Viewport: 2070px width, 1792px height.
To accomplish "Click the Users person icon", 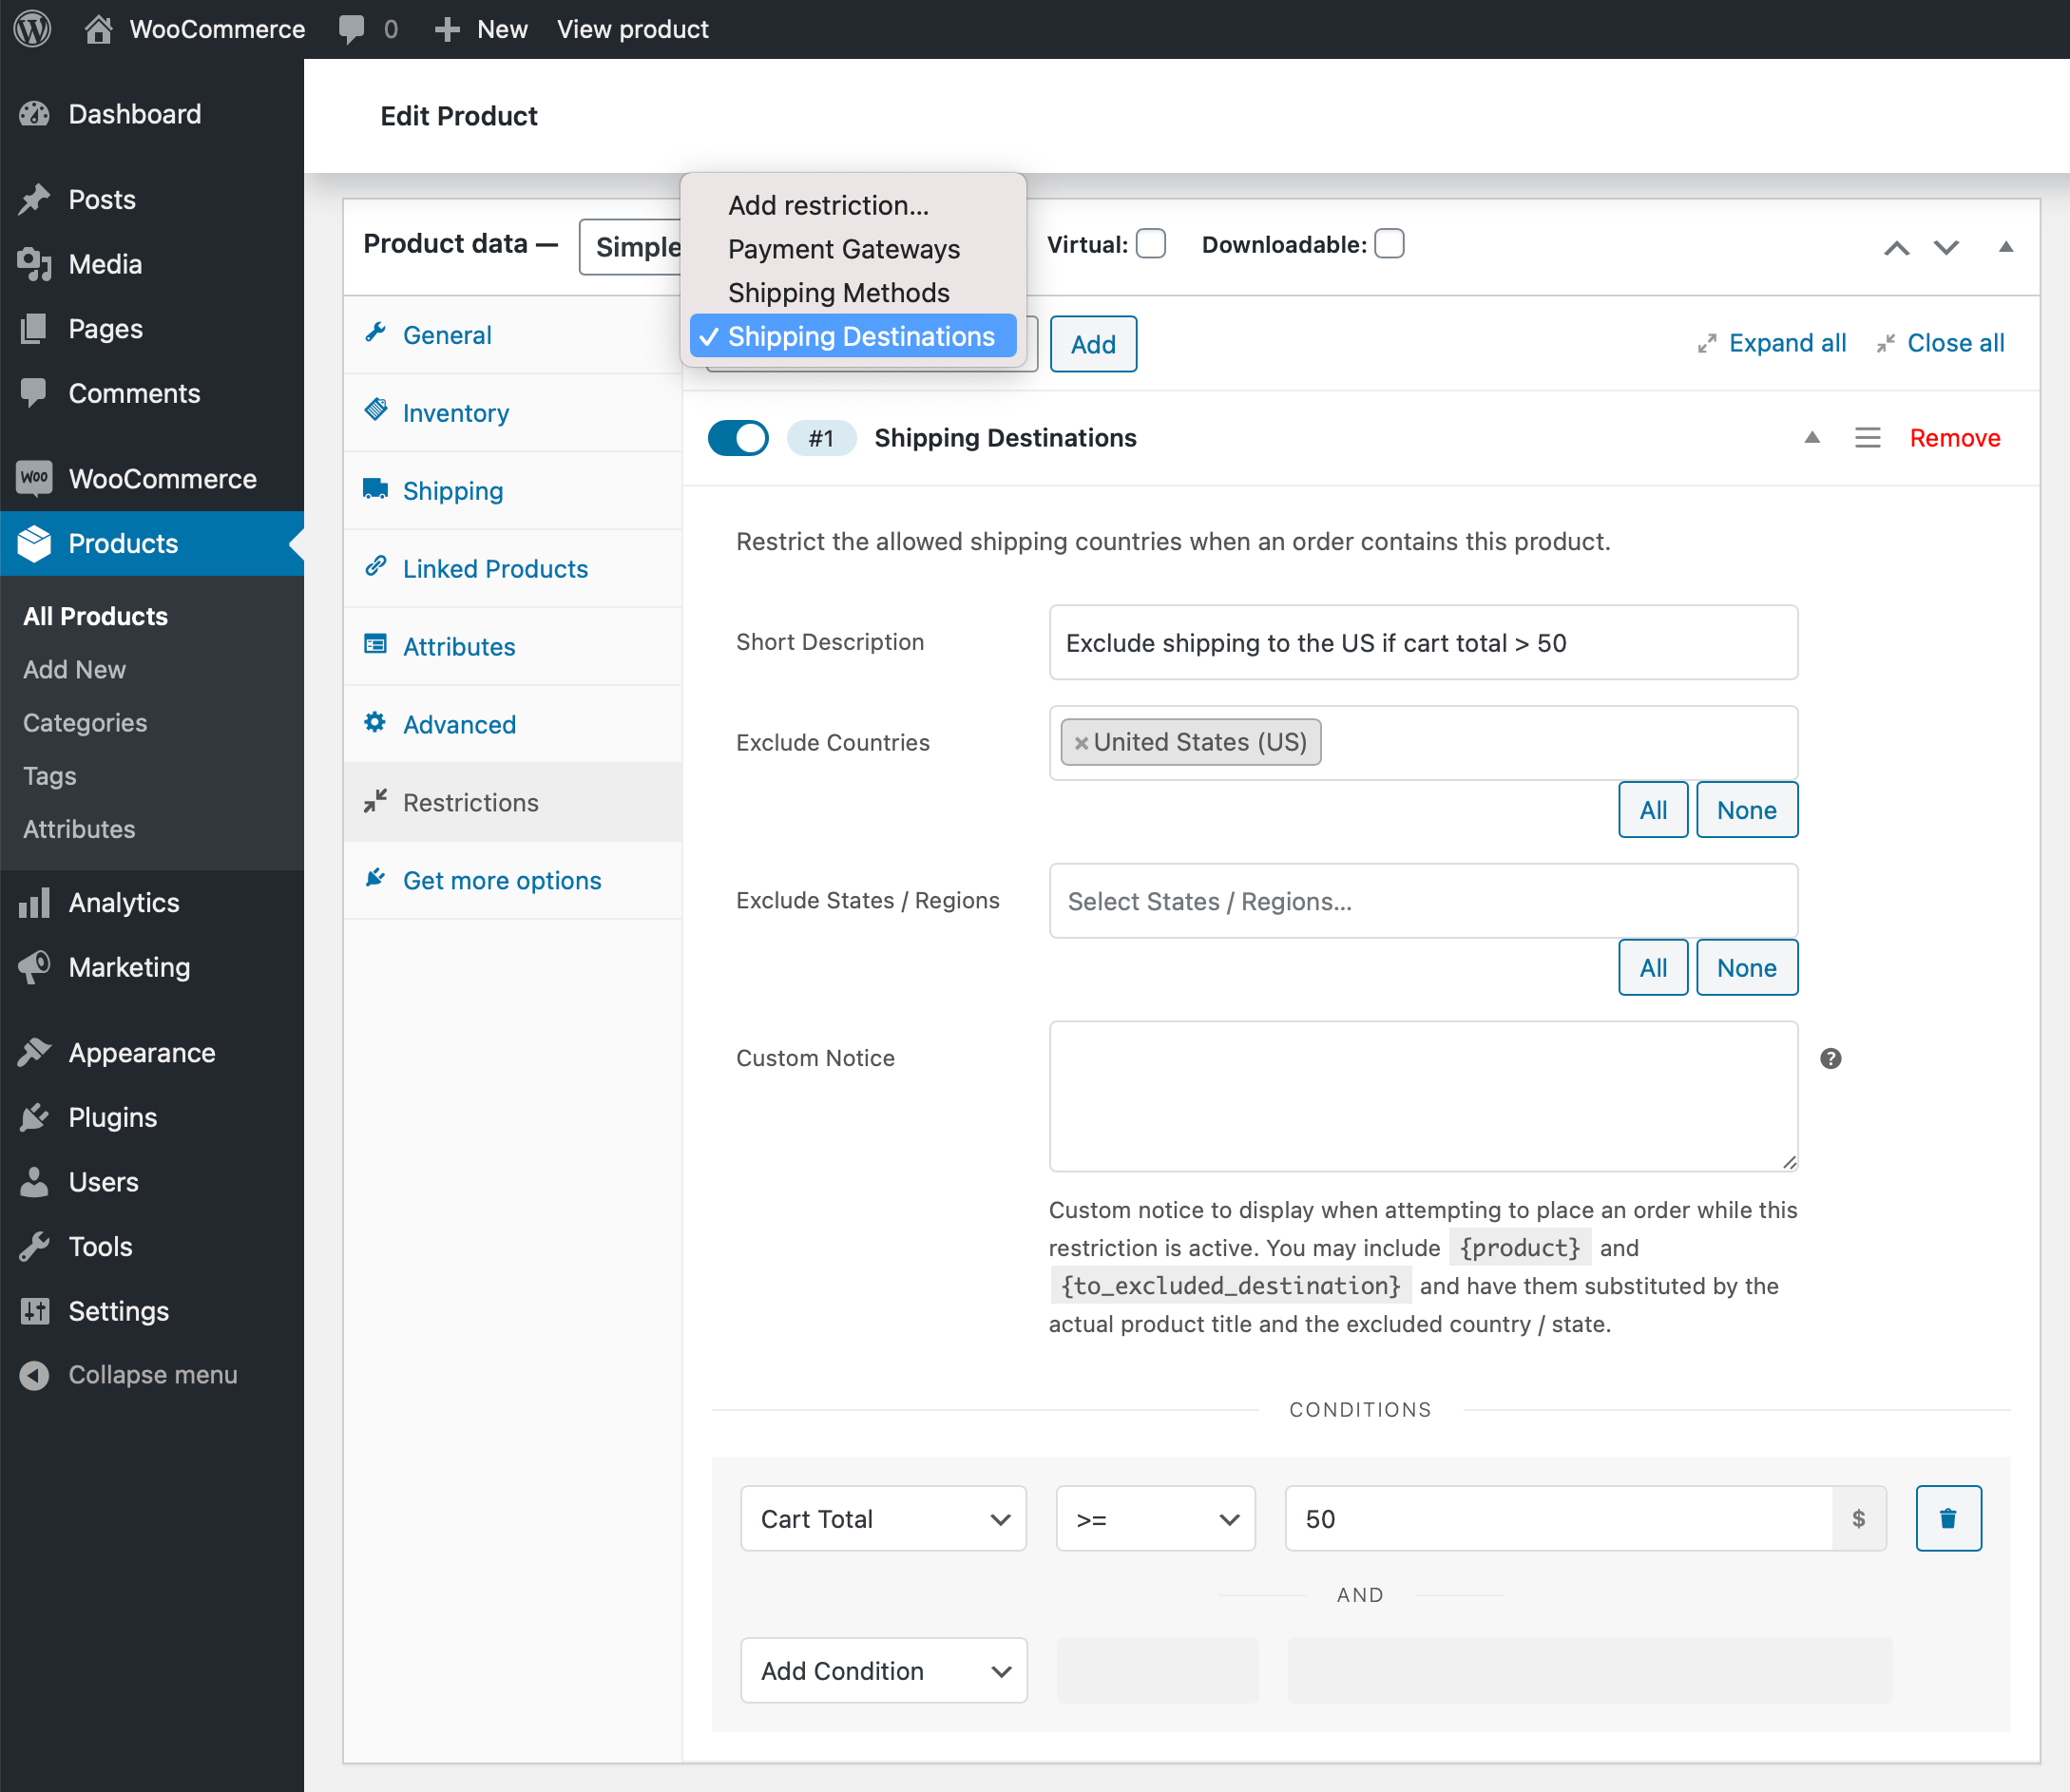I will click(x=34, y=1182).
